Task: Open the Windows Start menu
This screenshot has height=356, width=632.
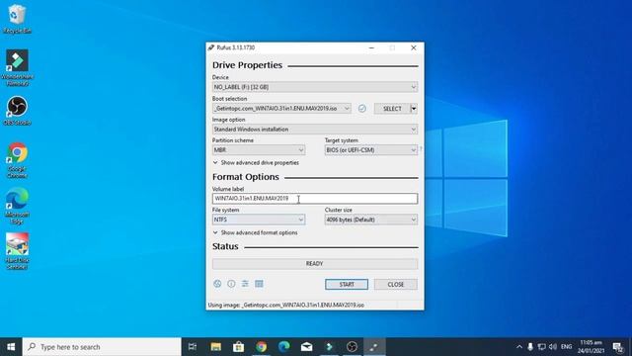Action: point(11,347)
